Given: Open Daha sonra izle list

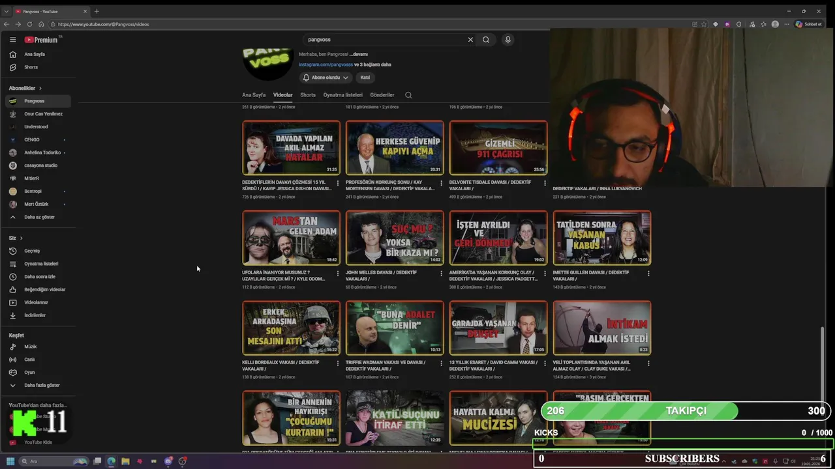Looking at the screenshot, I should 39,277.
